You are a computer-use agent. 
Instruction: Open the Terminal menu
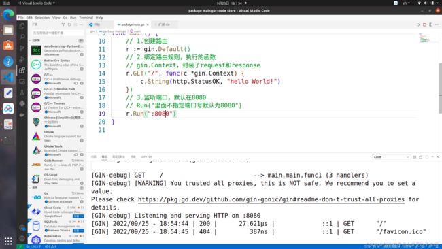(86, 18)
